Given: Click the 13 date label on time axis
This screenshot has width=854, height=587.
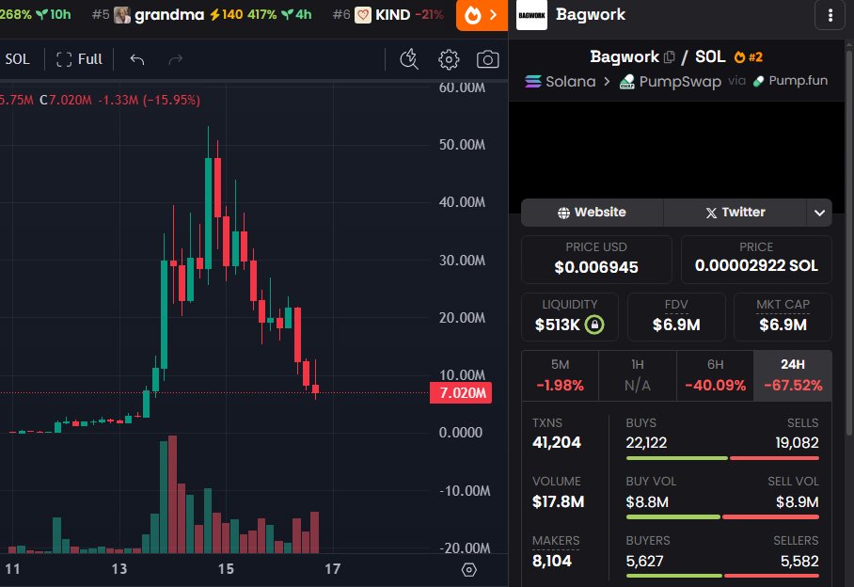Looking at the screenshot, I should pyautogui.click(x=119, y=569).
